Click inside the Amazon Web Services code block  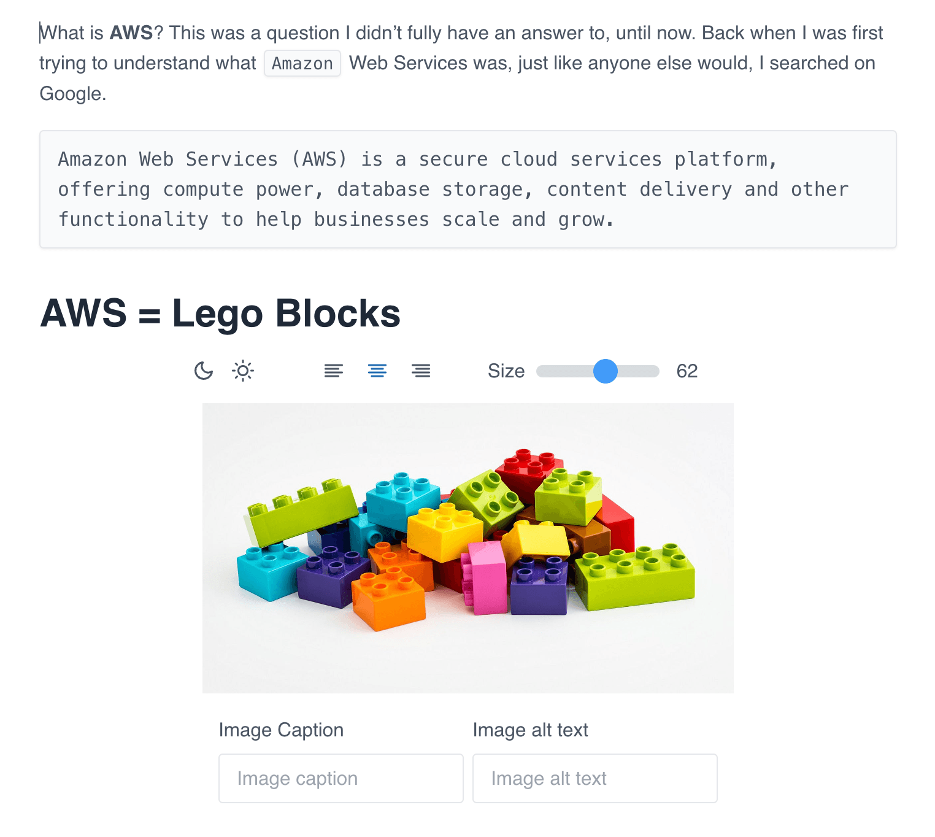[x=467, y=189]
